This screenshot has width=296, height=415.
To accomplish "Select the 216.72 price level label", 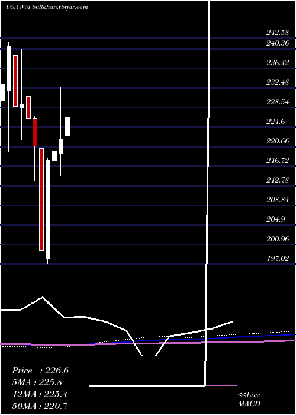I will point(278,161).
